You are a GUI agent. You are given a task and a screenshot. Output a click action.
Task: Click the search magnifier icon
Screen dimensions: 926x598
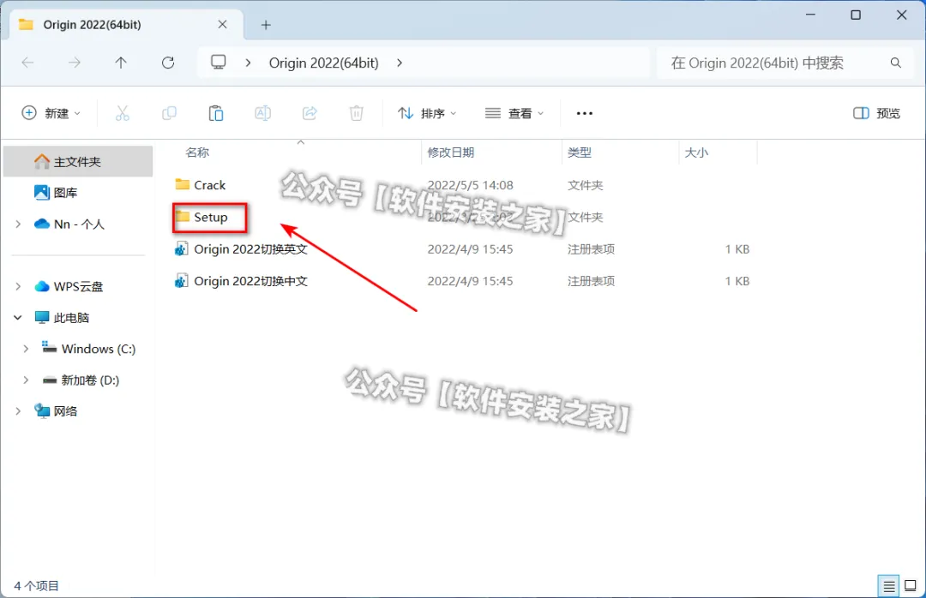point(896,63)
